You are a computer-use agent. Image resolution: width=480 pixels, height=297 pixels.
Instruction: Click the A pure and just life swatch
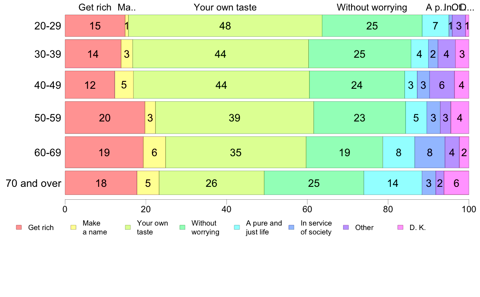[x=237, y=227]
